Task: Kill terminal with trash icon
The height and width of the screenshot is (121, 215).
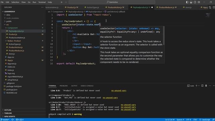Action: [206, 86]
